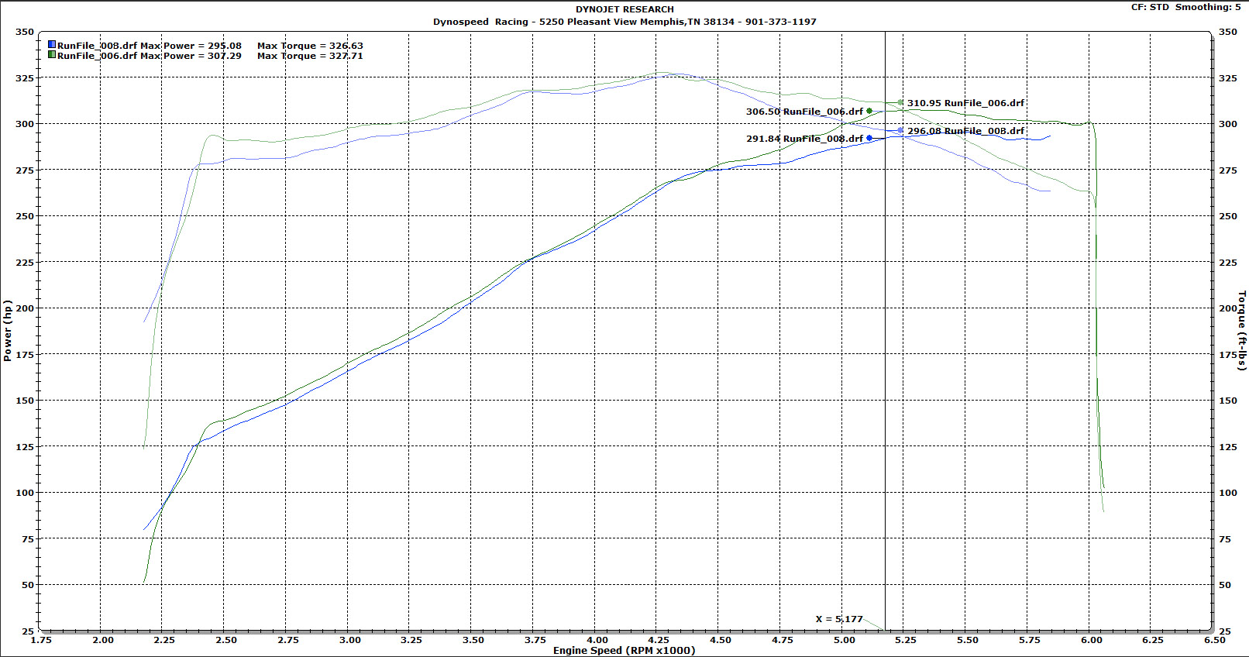Click the Power (hp) axis label
The width and height of the screenshot is (1249, 657).
pyautogui.click(x=8, y=331)
